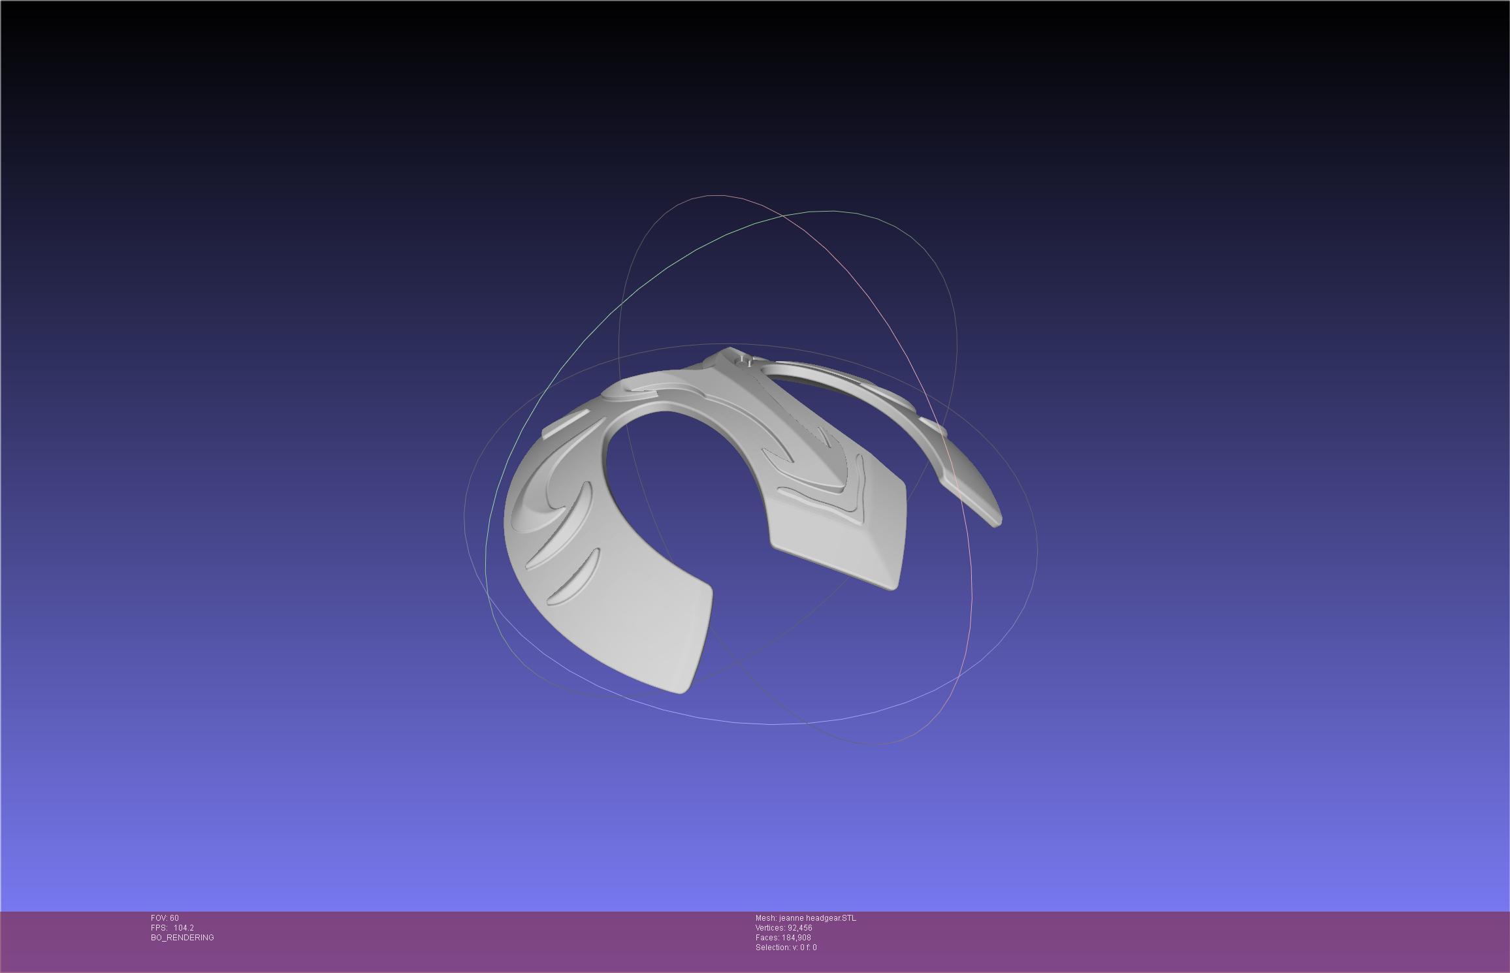Click the 'BO_RENDERING' status label
The height and width of the screenshot is (973, 1510).
182,937
